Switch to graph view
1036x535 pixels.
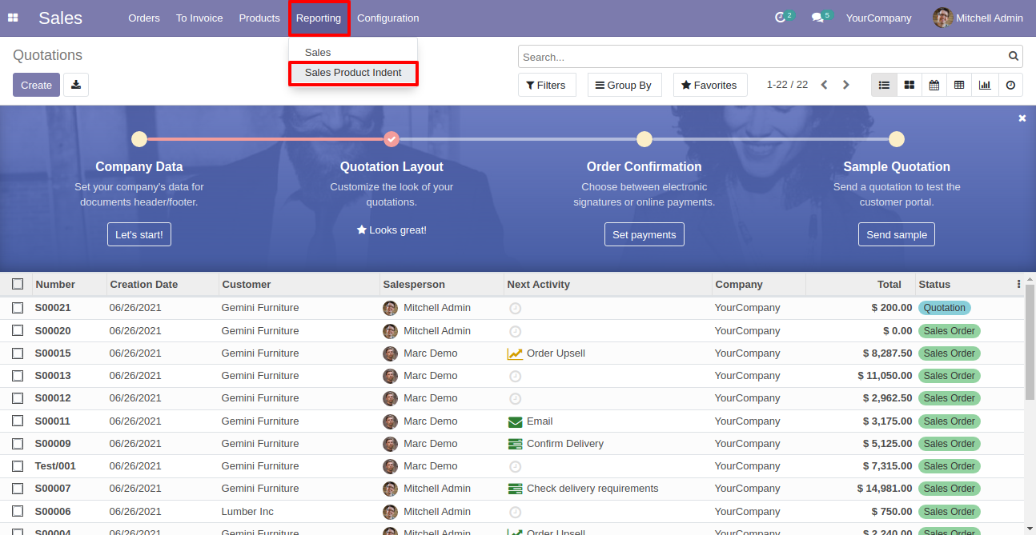pos(985,85)
